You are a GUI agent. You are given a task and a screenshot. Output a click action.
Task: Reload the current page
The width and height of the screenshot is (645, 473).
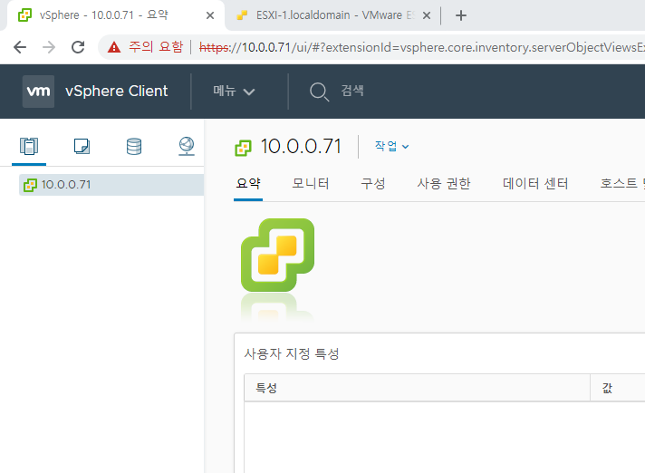pos(78,47)
